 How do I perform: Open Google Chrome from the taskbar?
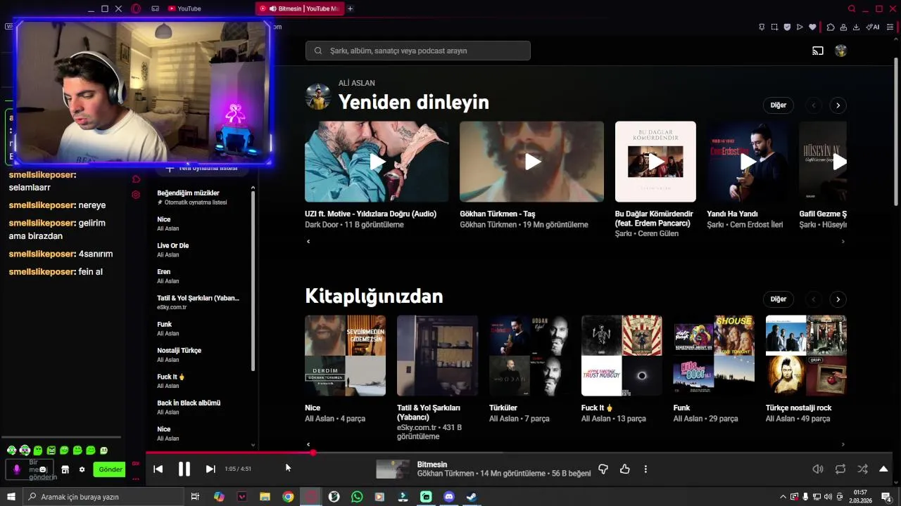288,497
